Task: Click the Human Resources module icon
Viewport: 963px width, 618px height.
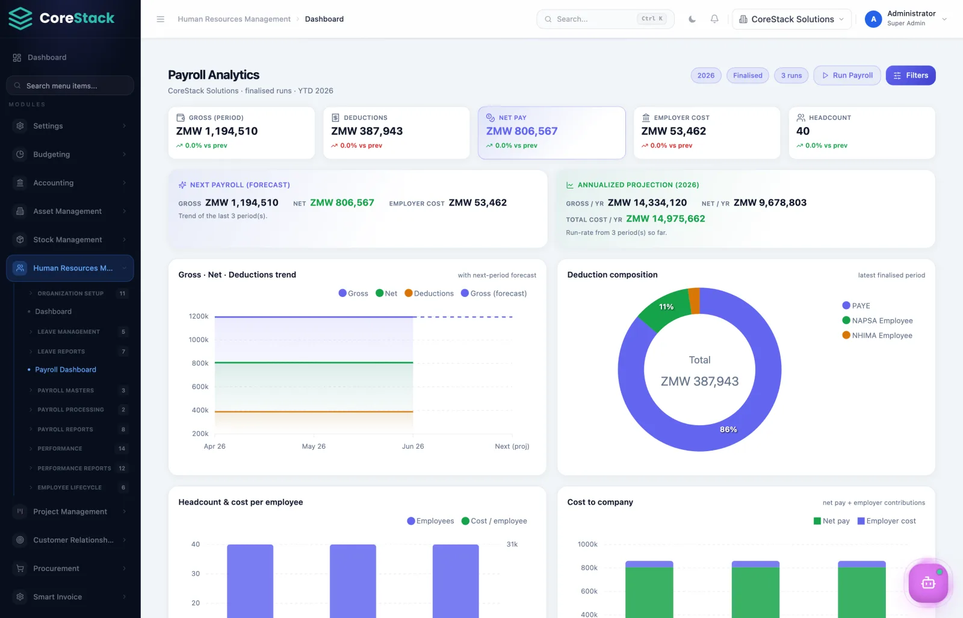Action: (20, 268)
